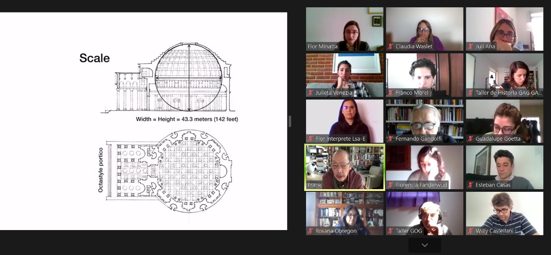Select the Taller de Historia GAG video tile
This screenshot has height=255, width=551.
[x=505, y=75]
